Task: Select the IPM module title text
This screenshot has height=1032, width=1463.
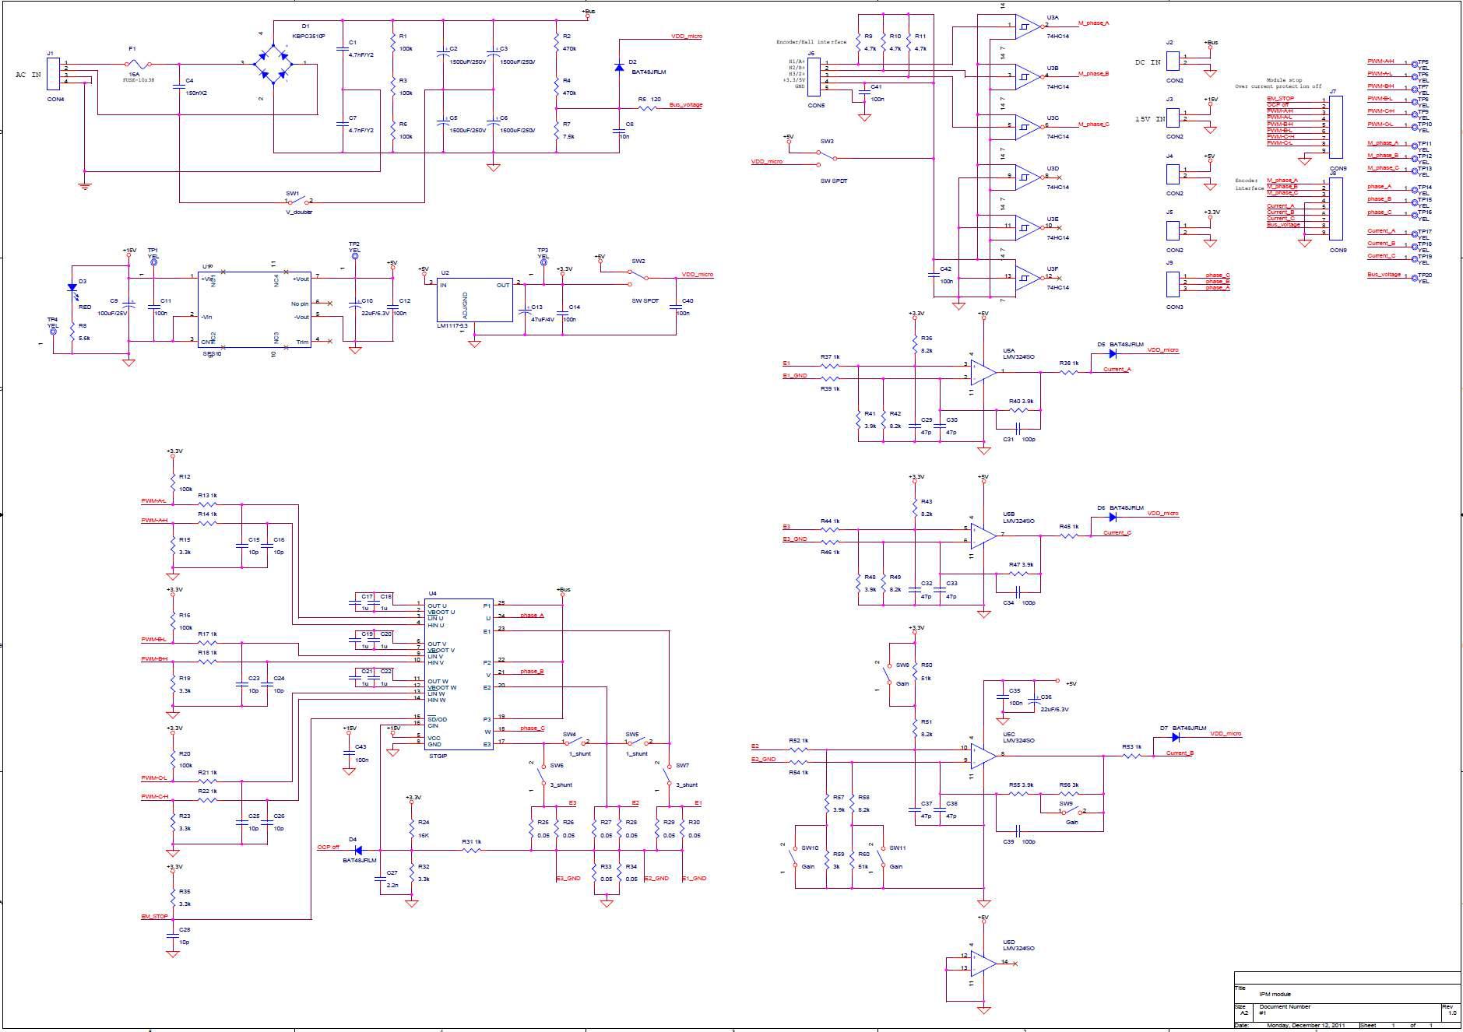Action: pos(1275,994)
